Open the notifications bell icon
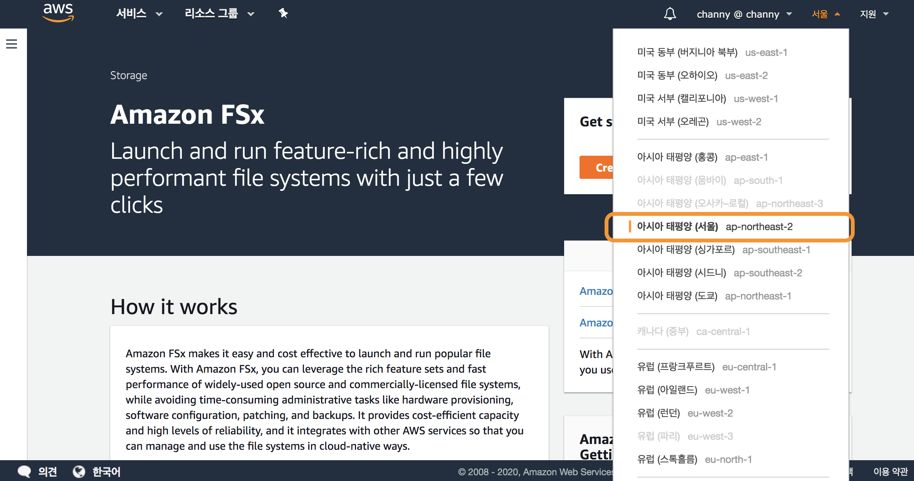 (670, 14)
